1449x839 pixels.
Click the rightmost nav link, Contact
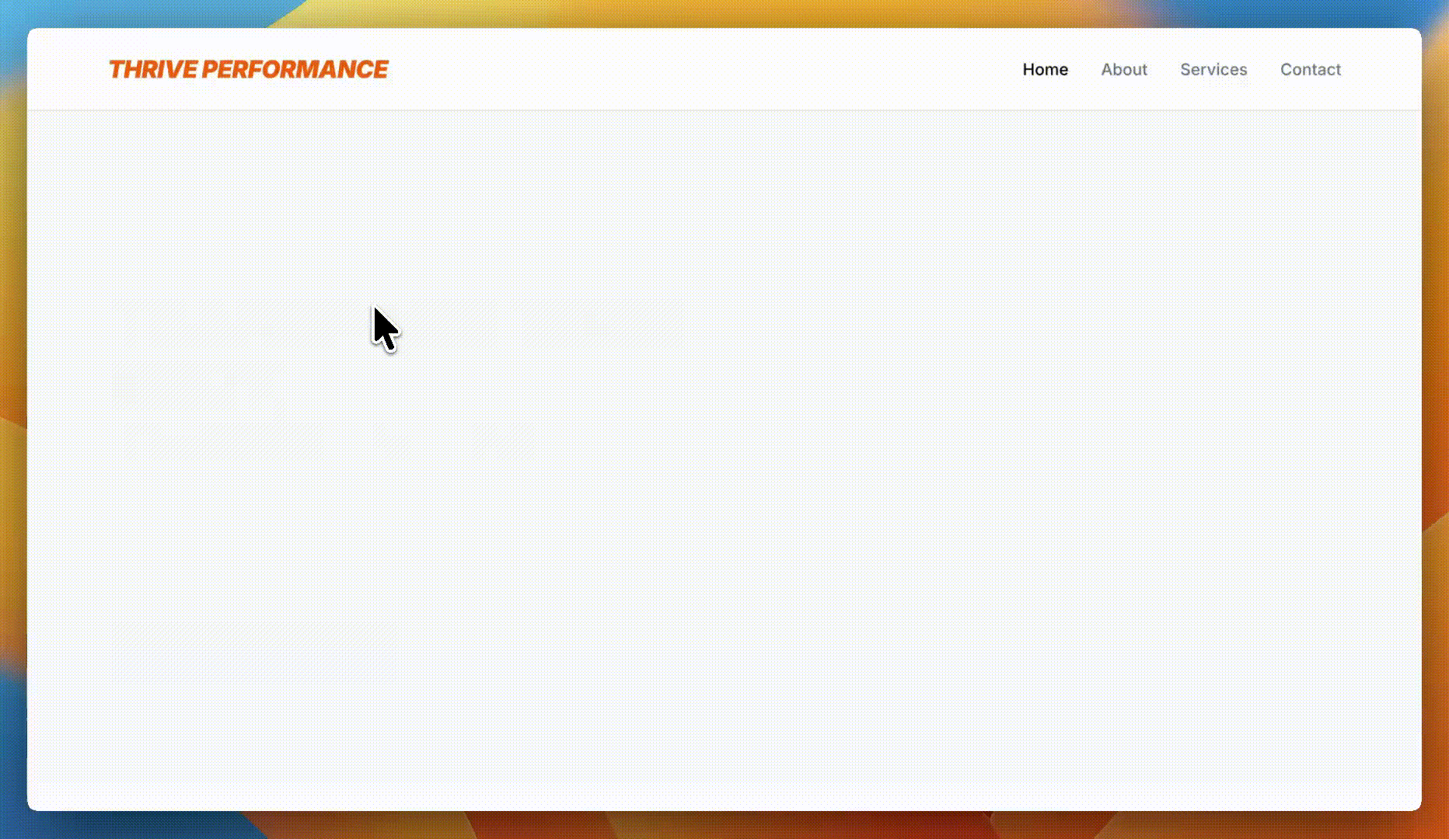pos(1310,69)
